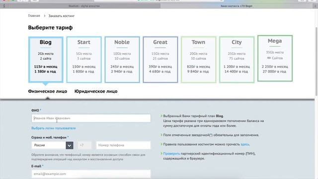318x179 pixels.
Task: Focus the E-mail input field
Action: 91,174
